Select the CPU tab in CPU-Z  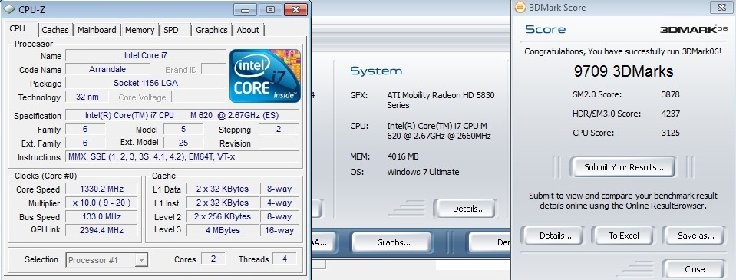(x=18, y=28)
